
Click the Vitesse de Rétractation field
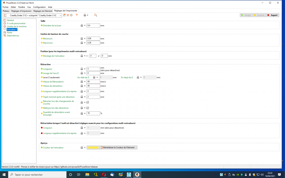pyautogui.click(x=93, y=82)
